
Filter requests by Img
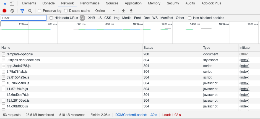pos(116,18)
